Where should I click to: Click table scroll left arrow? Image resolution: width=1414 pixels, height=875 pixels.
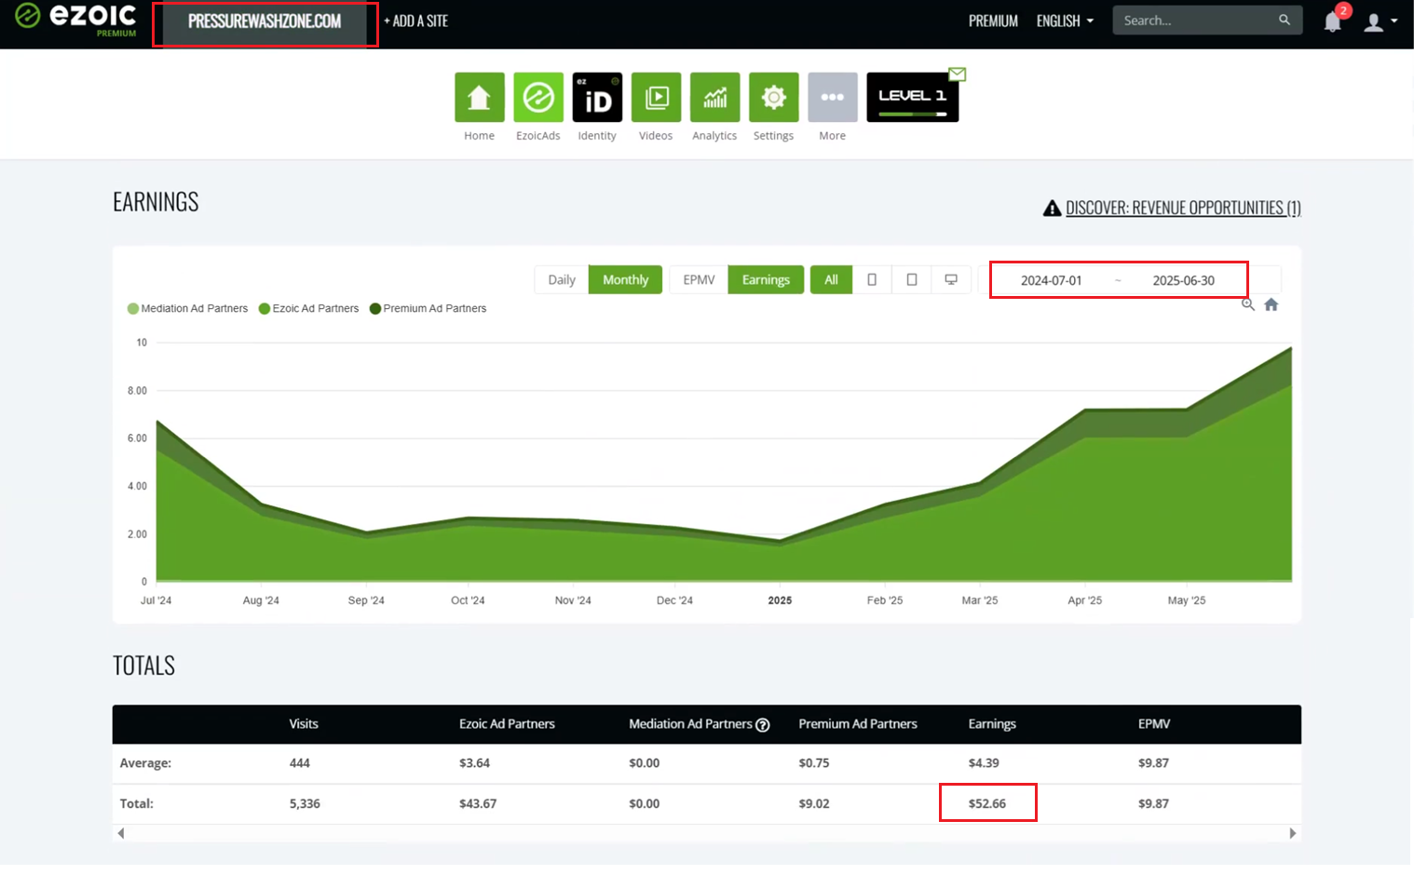point(121,833)
